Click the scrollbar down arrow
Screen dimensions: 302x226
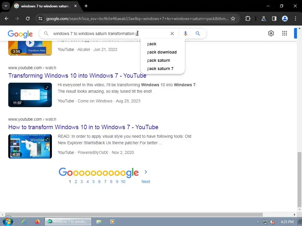click(x=299, y=209)
